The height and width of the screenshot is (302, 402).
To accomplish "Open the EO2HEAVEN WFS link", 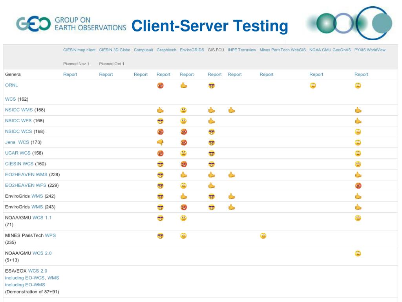I will point(26,186).
